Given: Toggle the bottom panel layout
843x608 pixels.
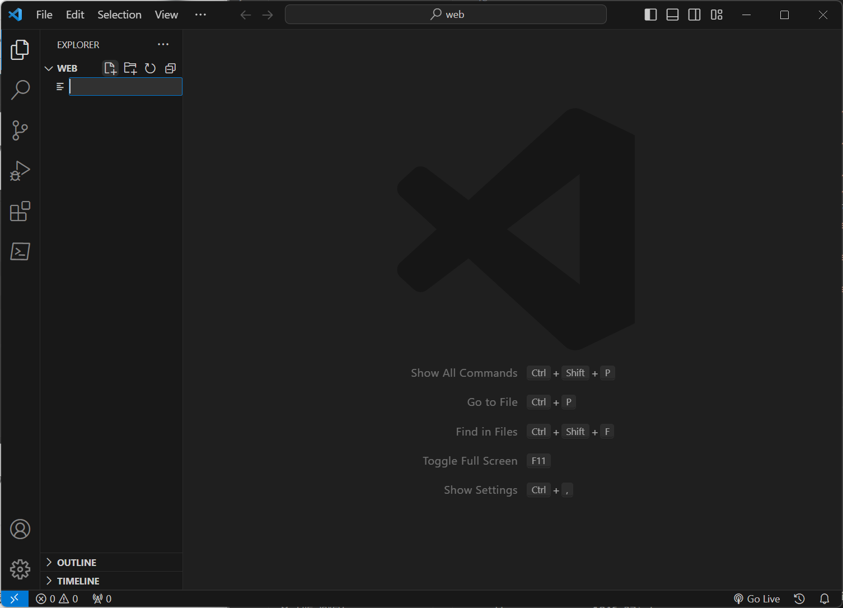Looking at the screenshot, I should (x=672, y=15).
